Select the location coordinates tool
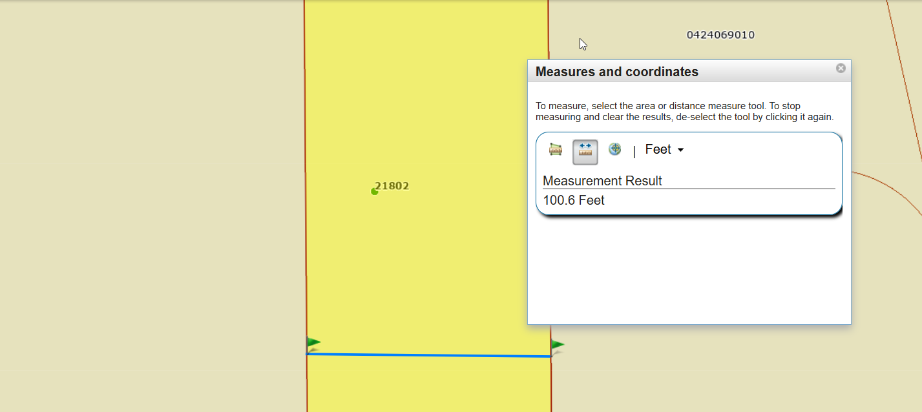 [615, 150]
